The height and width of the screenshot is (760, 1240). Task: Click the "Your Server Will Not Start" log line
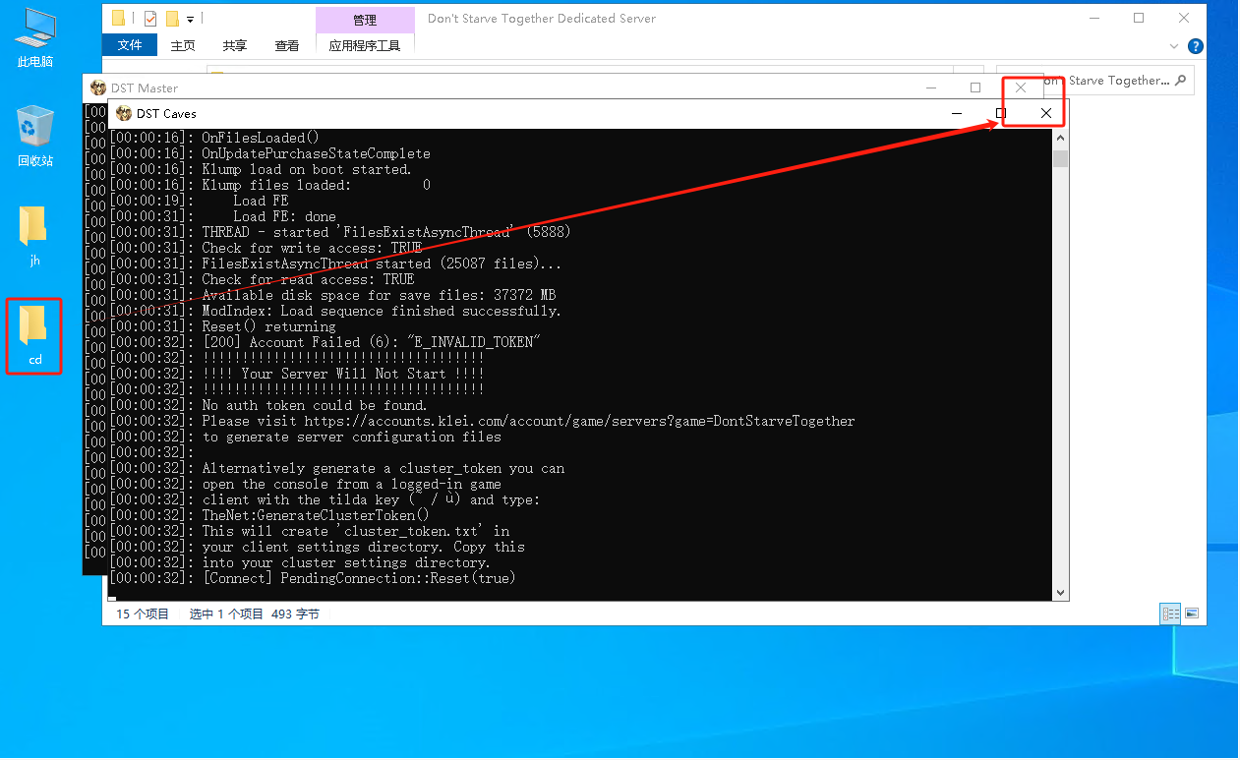297,374
